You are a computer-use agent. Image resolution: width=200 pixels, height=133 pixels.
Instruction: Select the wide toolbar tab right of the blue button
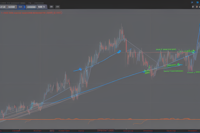31,7
